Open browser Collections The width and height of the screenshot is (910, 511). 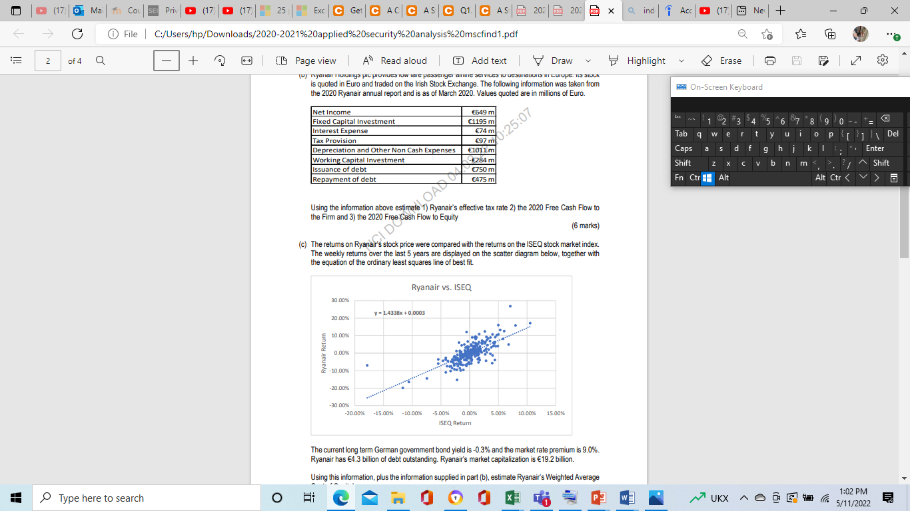click(x=830, y=34)
